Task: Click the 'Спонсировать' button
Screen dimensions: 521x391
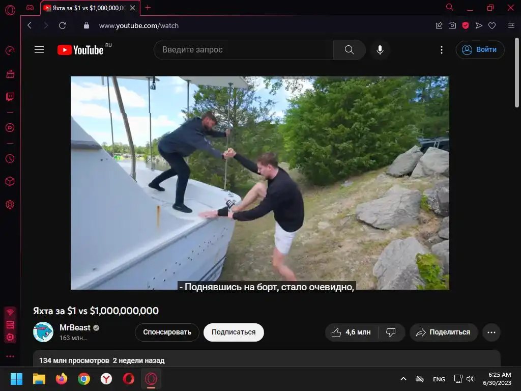Action: pyautogui.click(x=167, y=332)
